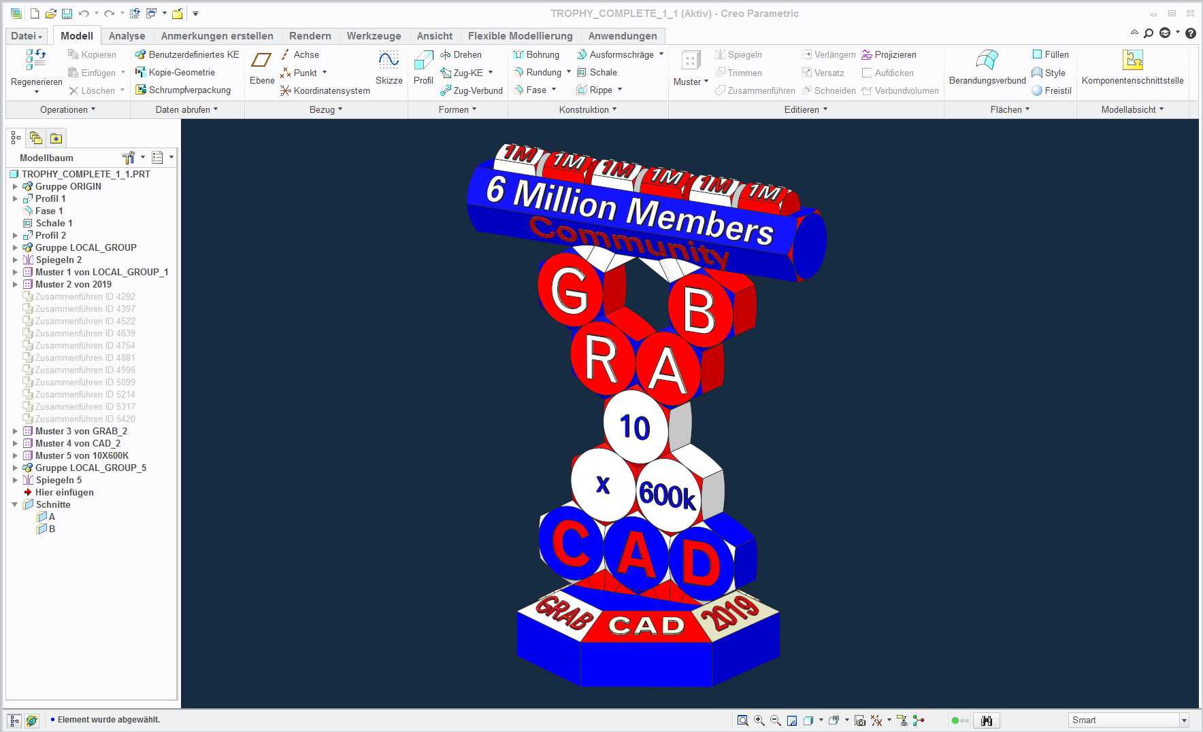Viewport: 1203px width, 732px height.
Task: Open the help question mark icon
Action: (1191, 33)
